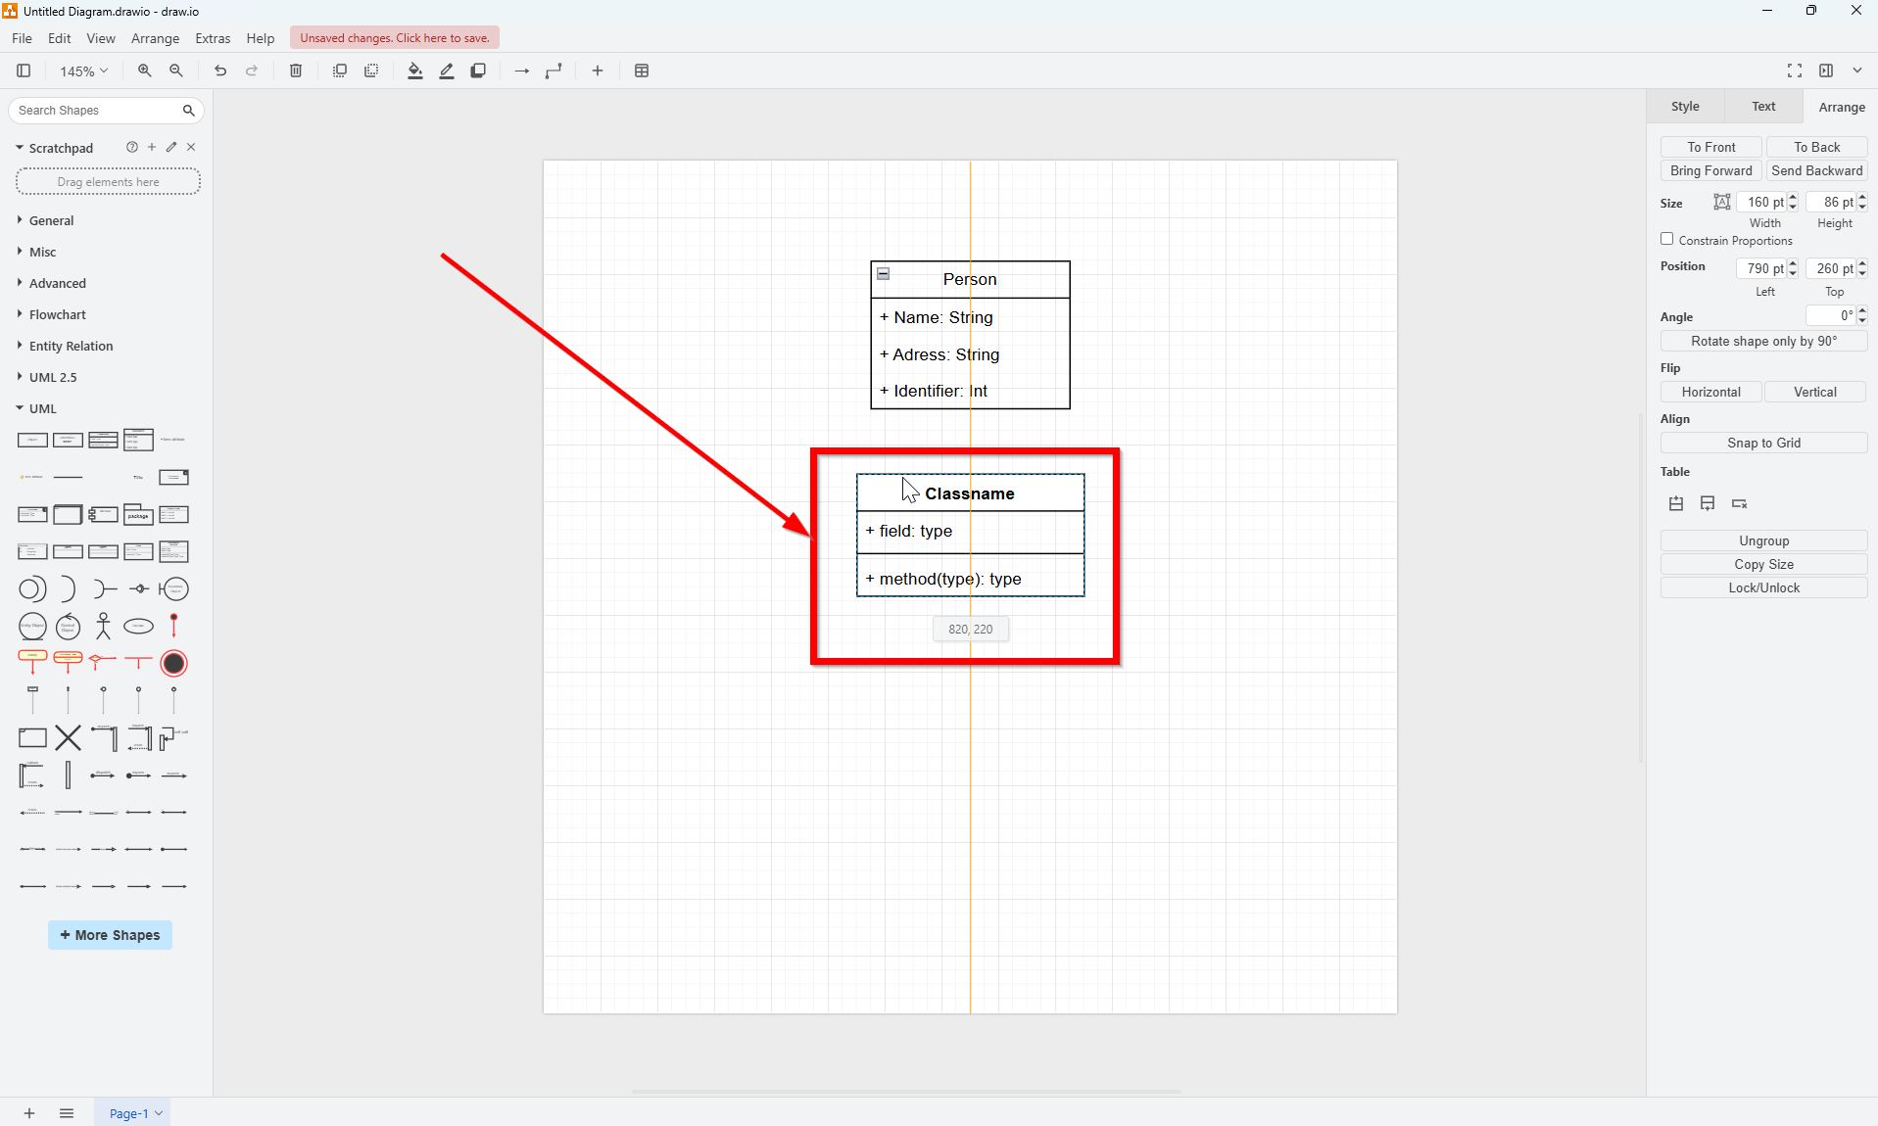The height and width of the screenshot is (1126, 1878).
Task: Open the Insert Table toolbar icon
Action: tap(642, 70)
